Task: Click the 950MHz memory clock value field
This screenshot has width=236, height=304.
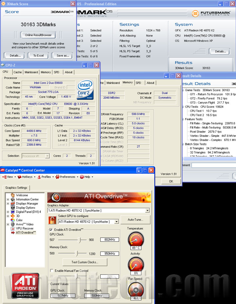Action: click(109, 254)
